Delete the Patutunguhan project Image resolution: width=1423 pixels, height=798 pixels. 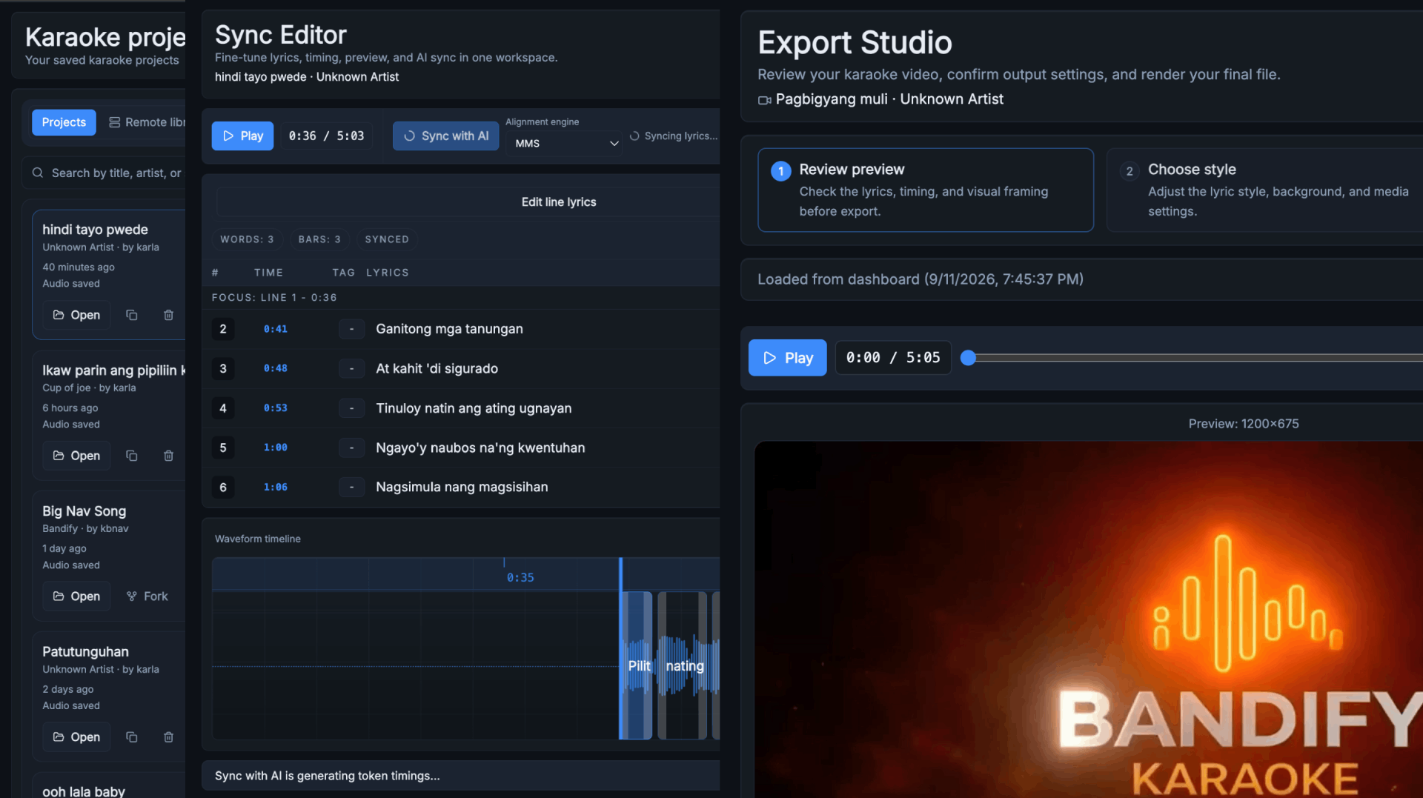pyautogui.click(x=168, y=737)
